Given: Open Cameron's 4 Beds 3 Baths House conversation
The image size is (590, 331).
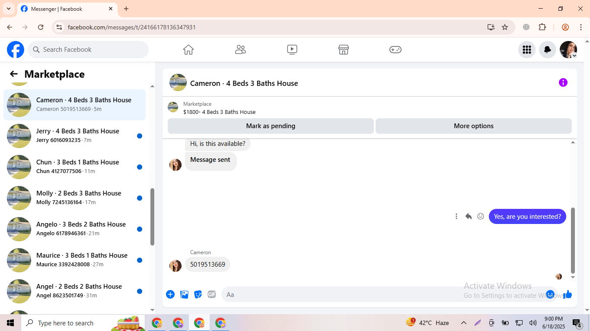Looking at the screenshot, I should [x=74, y=105].
